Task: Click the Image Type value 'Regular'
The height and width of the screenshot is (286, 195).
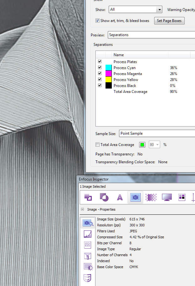Action: tap(135, 249)
